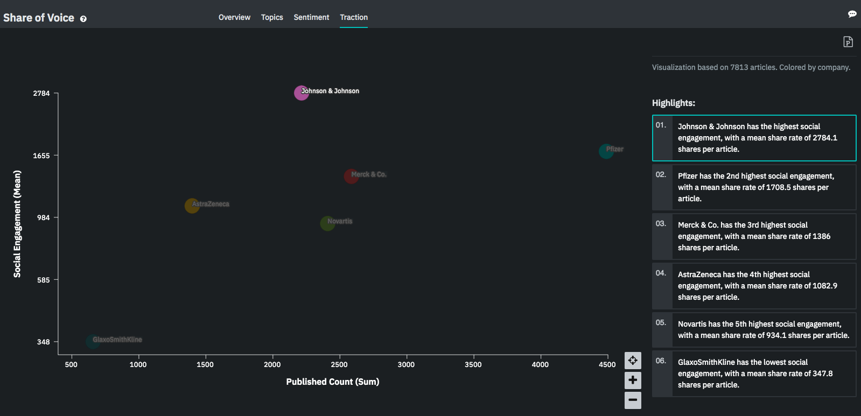
Task: Click the 984 y-axis tick label
Action: coord(43,217)
